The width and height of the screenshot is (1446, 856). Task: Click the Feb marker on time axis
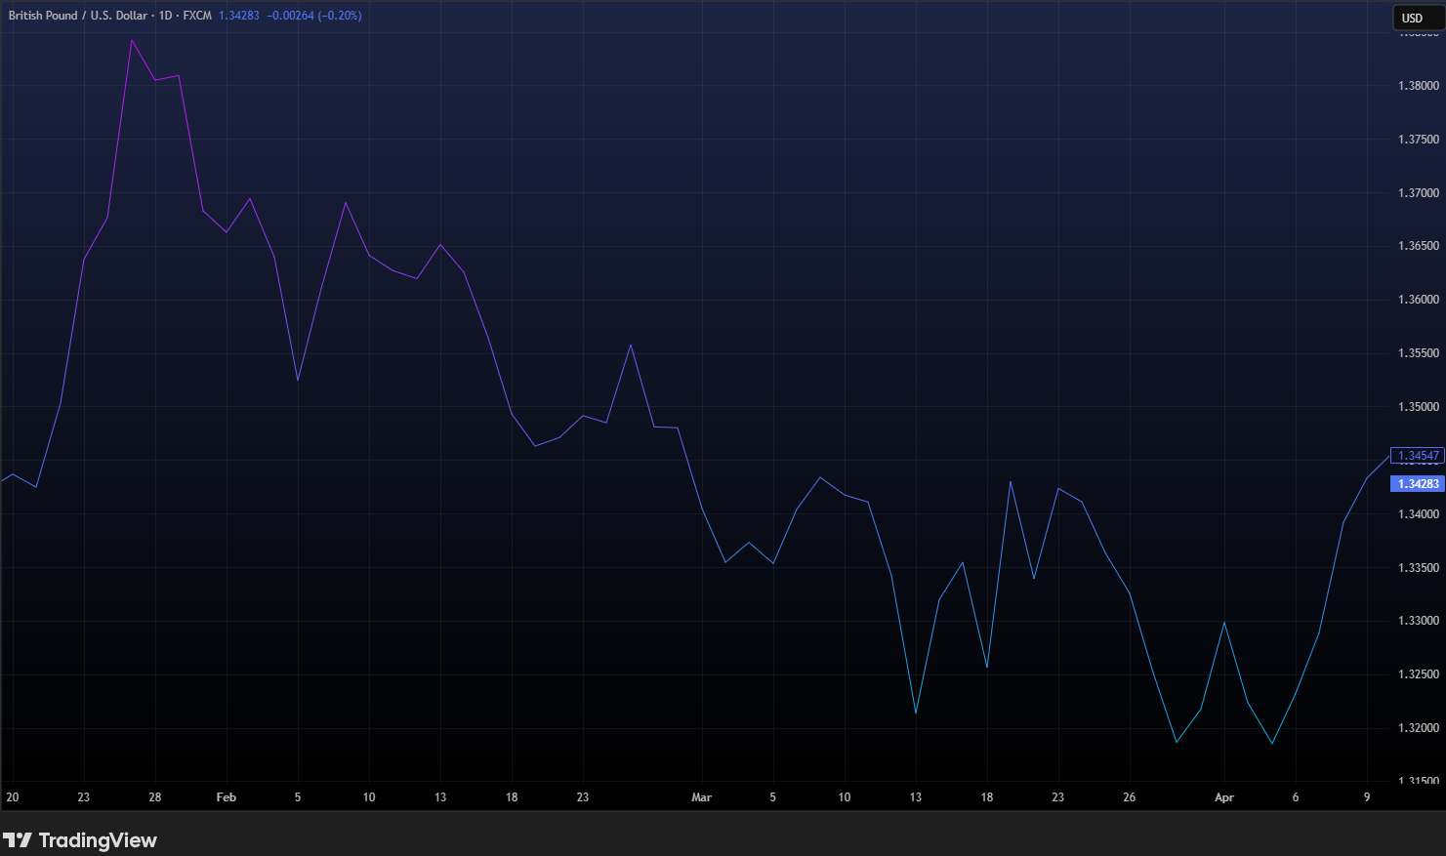226,797
